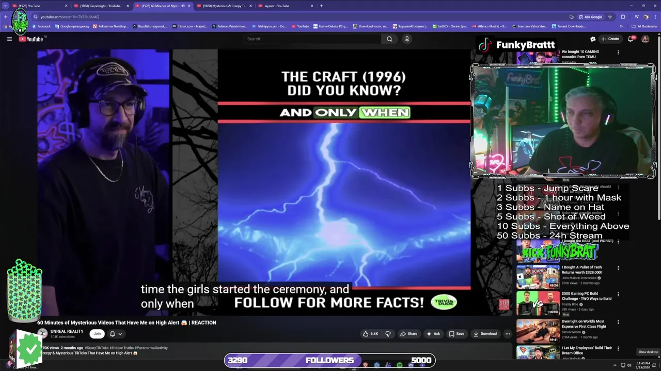Click the Create button

[x=610, y=39]
